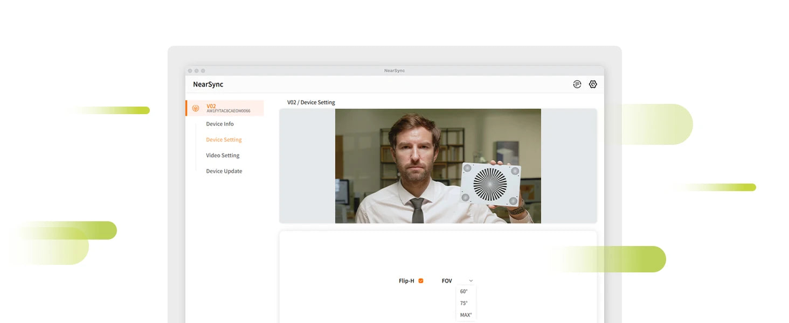
Task: Select 60° from the FOV dropdown
Action: pyautogui.click(x=464, y=291)
